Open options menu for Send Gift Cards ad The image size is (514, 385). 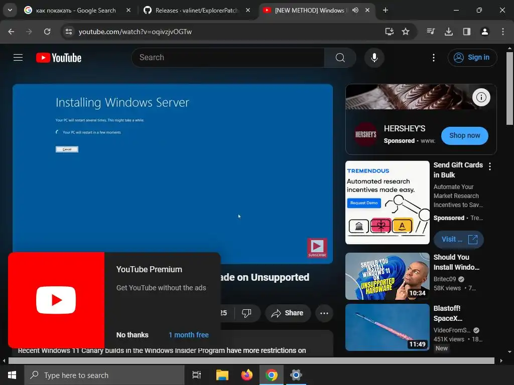490,166
